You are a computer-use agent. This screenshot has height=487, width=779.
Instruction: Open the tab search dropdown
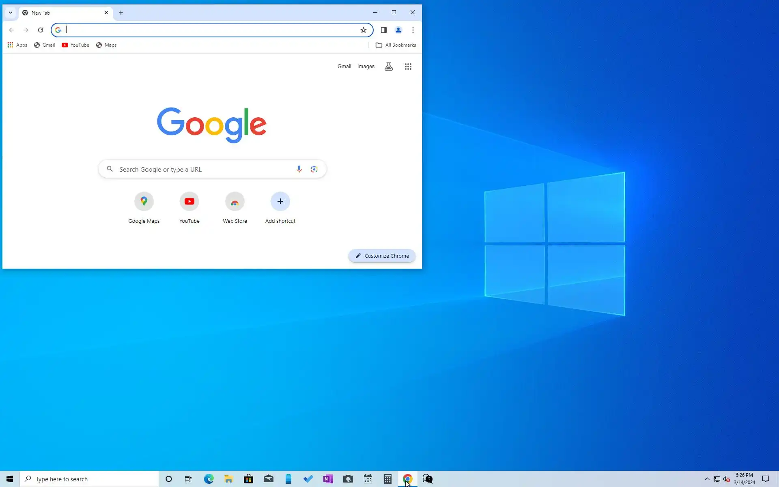tap(11, 13)
